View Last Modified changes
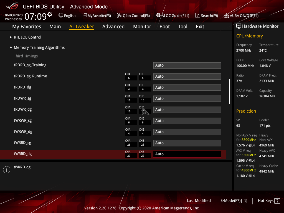 click(199, 201)
